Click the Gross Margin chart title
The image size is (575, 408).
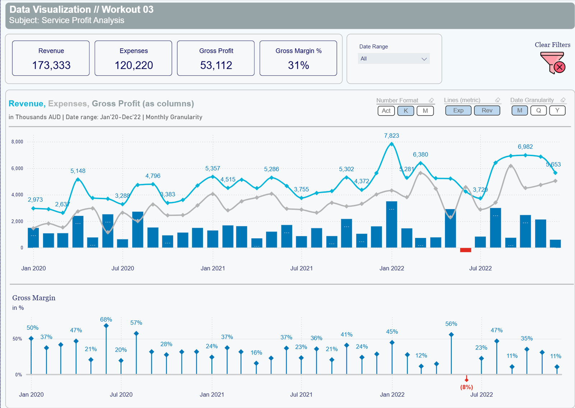[34, 298]
